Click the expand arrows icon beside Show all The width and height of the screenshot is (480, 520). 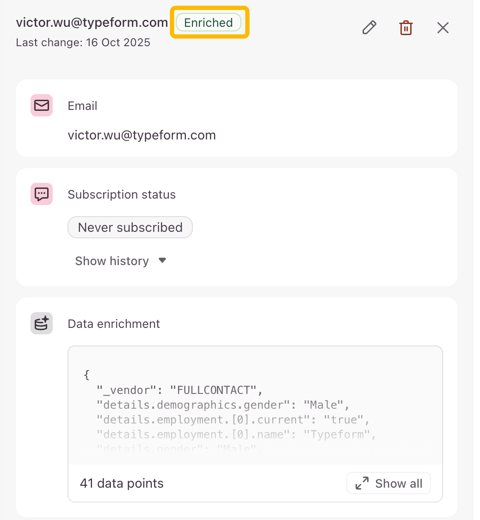(x=362, y=484)
